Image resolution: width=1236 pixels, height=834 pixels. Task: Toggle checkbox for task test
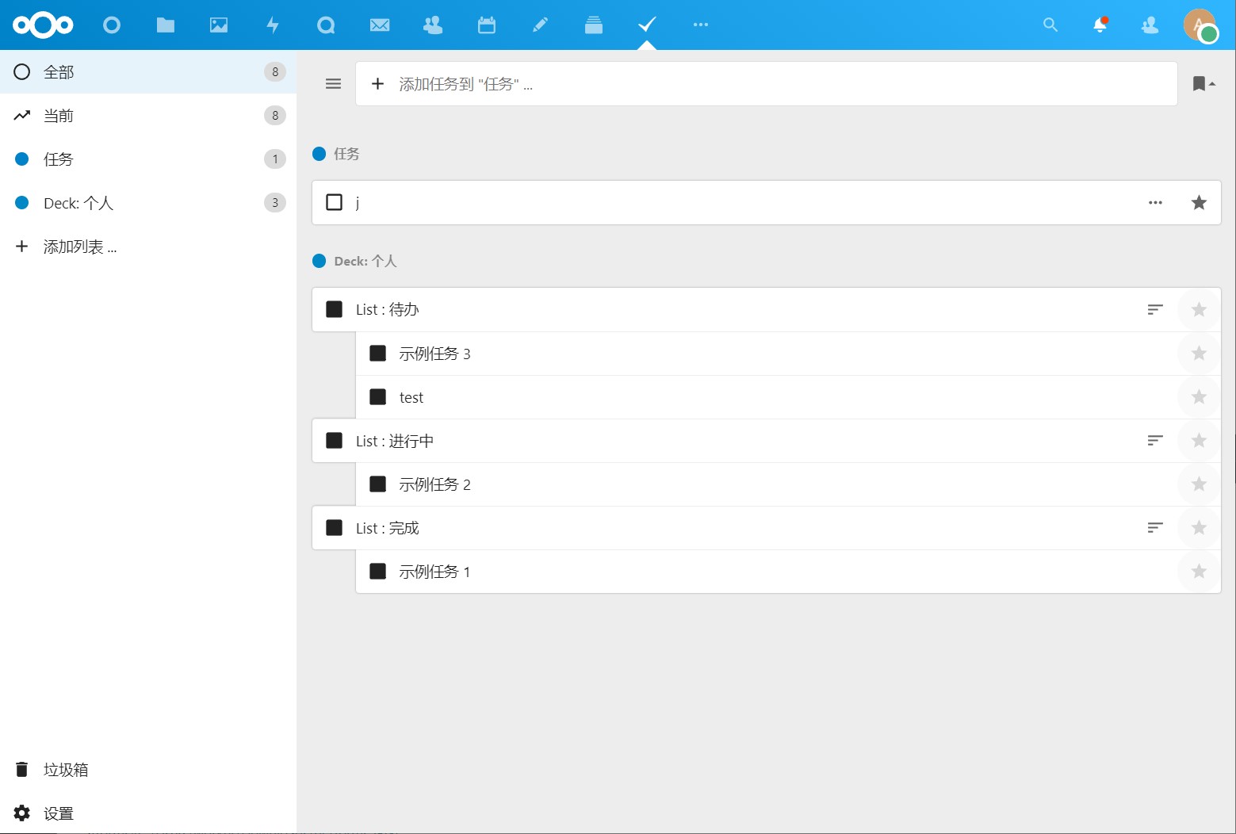click(x=378, y=397)
